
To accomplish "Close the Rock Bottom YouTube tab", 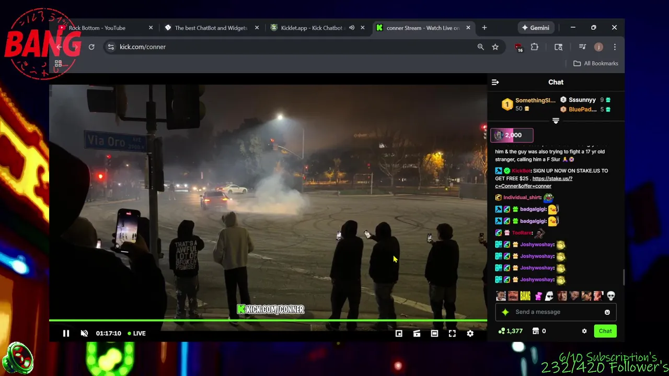I will 151,28.
